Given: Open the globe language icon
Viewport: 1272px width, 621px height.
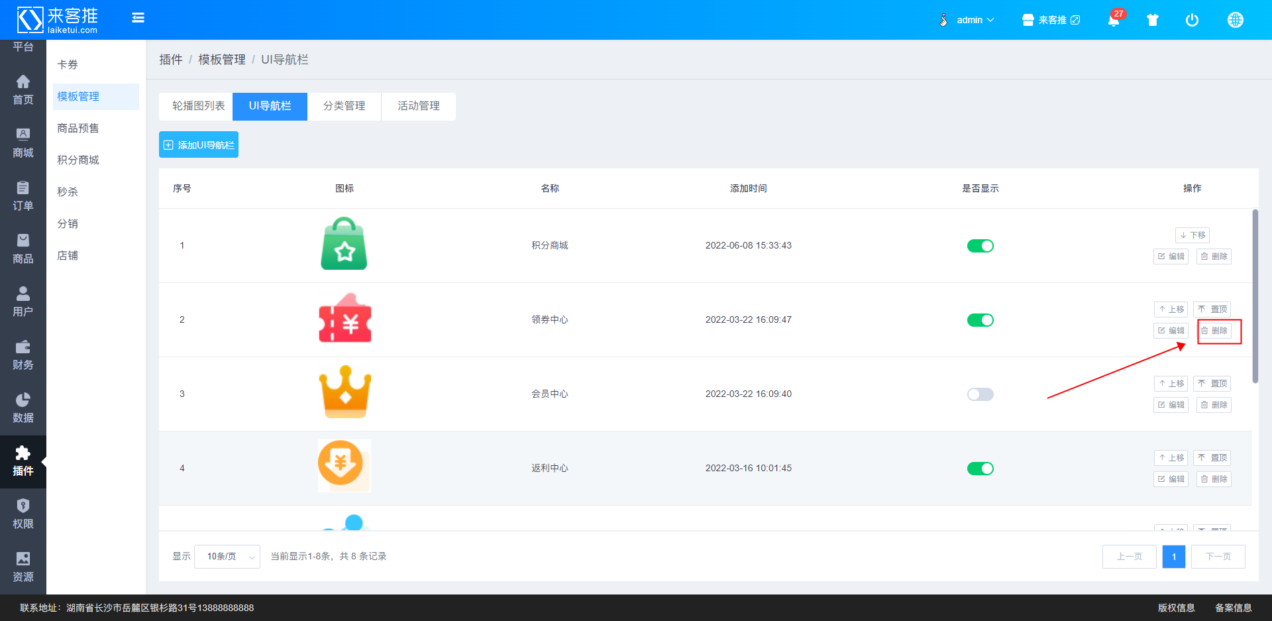Looking at the screenshot, I should [x=1236, y=20].
